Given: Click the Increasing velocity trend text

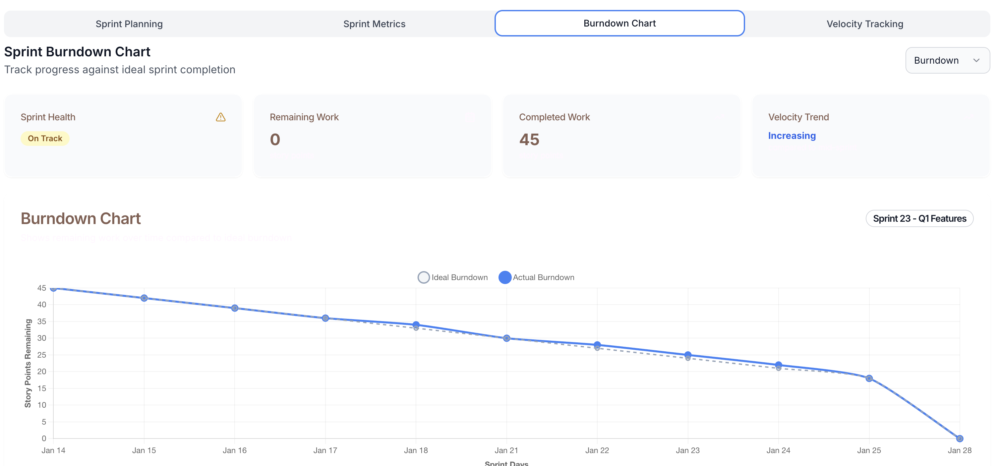Looking at the screenshot, I should coord(791,136).
